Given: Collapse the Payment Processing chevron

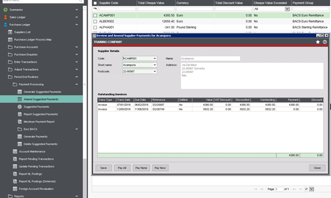Looking at the screenshot, I should (76, 84).
